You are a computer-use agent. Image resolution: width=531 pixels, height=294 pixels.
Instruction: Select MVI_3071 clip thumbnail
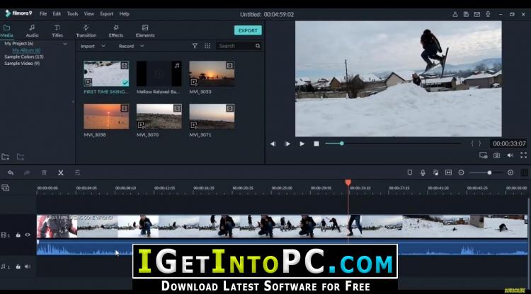(x=212, y=116)
